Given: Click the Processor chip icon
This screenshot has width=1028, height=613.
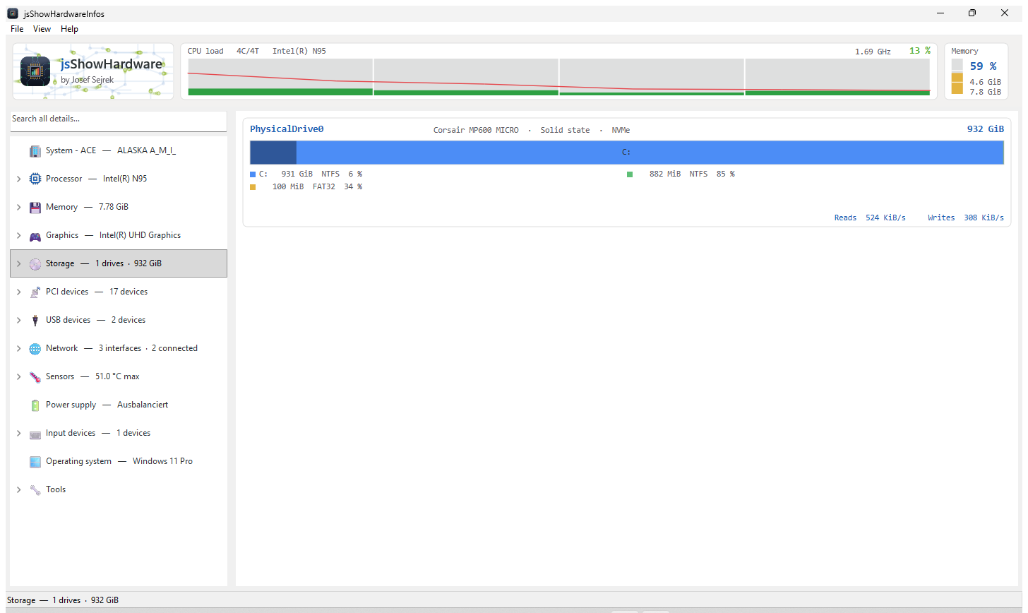Looking at the screenshot, I should [35, 179].
